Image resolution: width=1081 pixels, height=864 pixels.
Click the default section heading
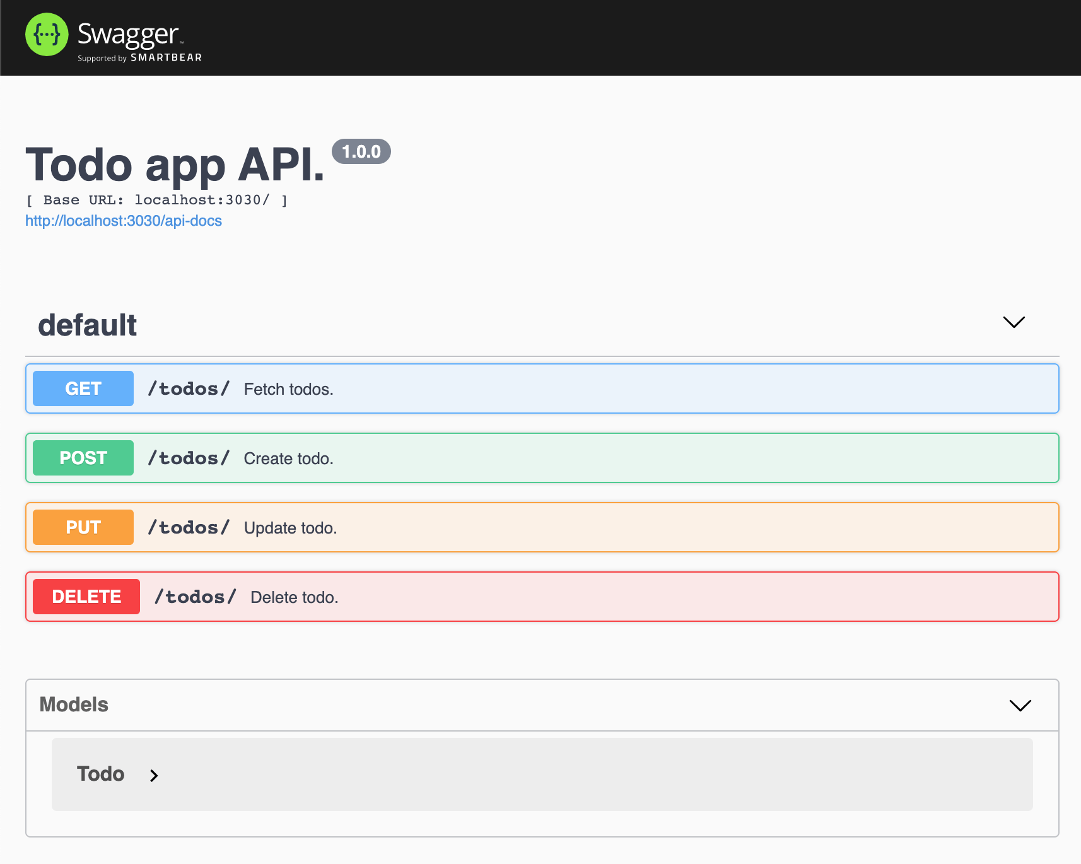(x=87, y=325)
